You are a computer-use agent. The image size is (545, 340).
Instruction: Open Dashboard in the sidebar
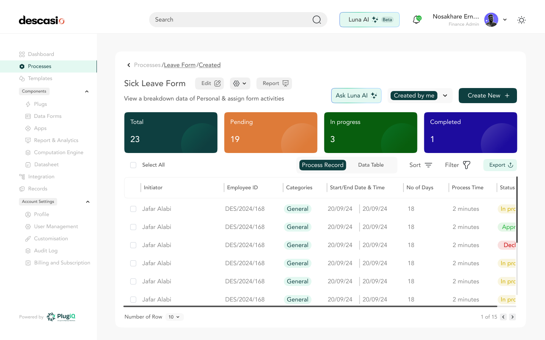pyautogui.click(x=41, y=54)
